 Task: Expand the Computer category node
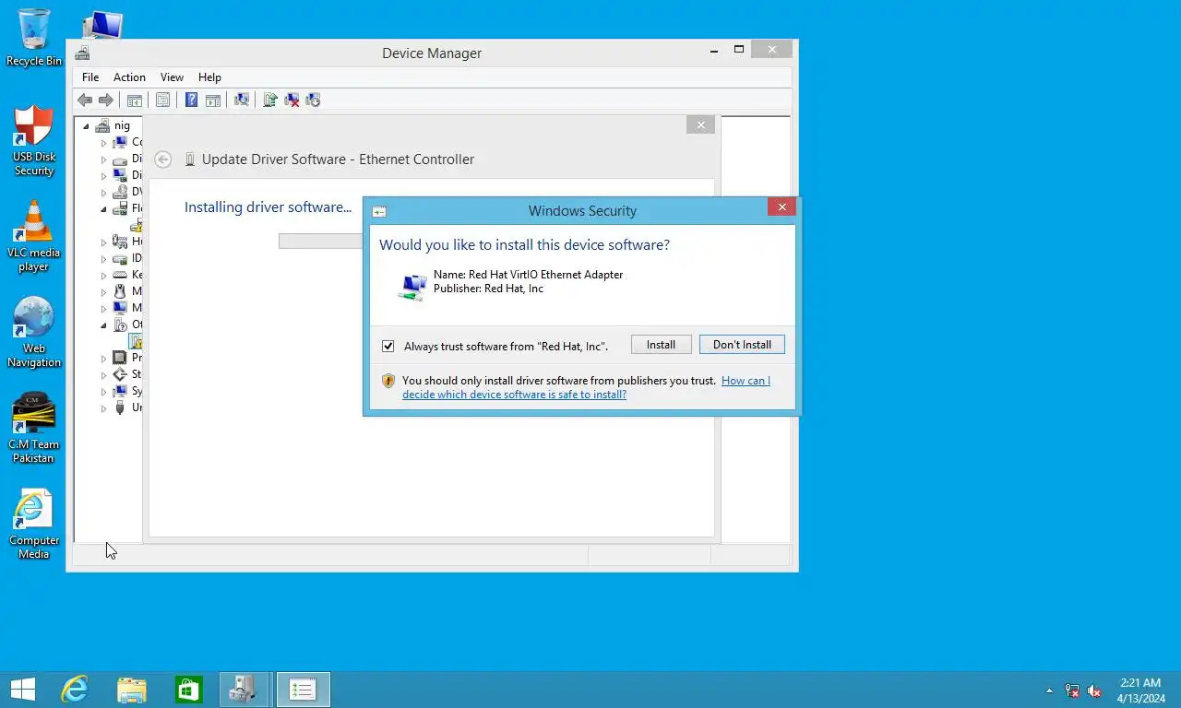[103, 143]
